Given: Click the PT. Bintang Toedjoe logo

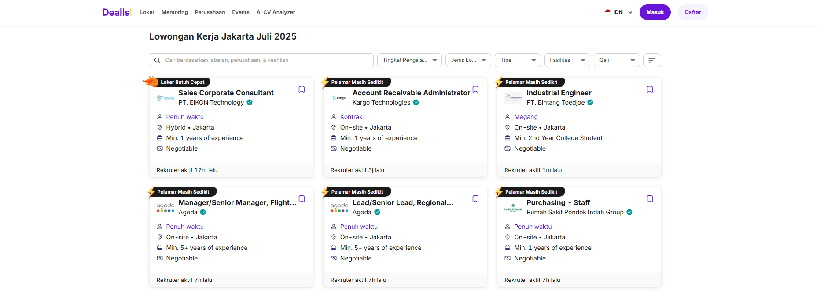Looking at the screenshot, I should [x=513, y=98].
